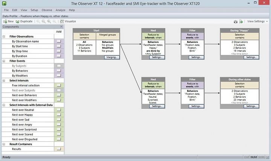The image size is (271, 161).
Task: Collapse the Filter Events group
Action: click(x=4, y=61)
